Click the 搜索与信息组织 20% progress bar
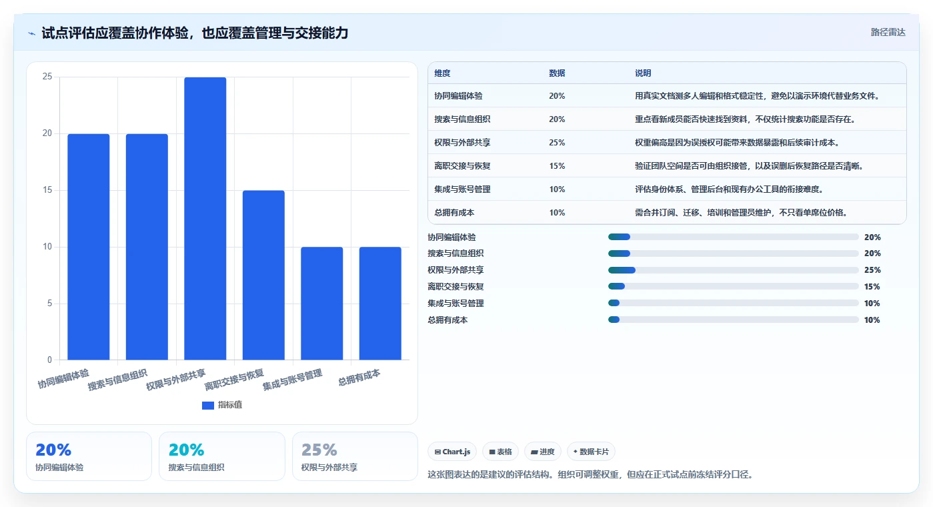Screen dimensions: 933x507 (734, 253)
